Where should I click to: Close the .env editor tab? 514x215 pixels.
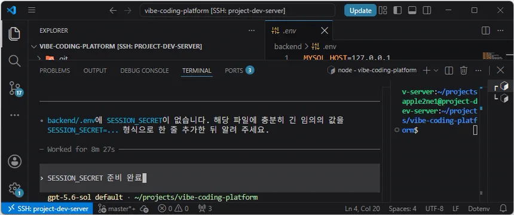pyautogui.click(x=324, y=31)
